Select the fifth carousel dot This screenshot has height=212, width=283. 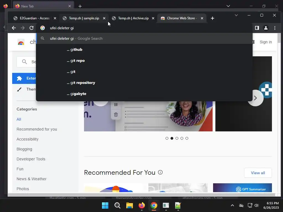[187, 138]
